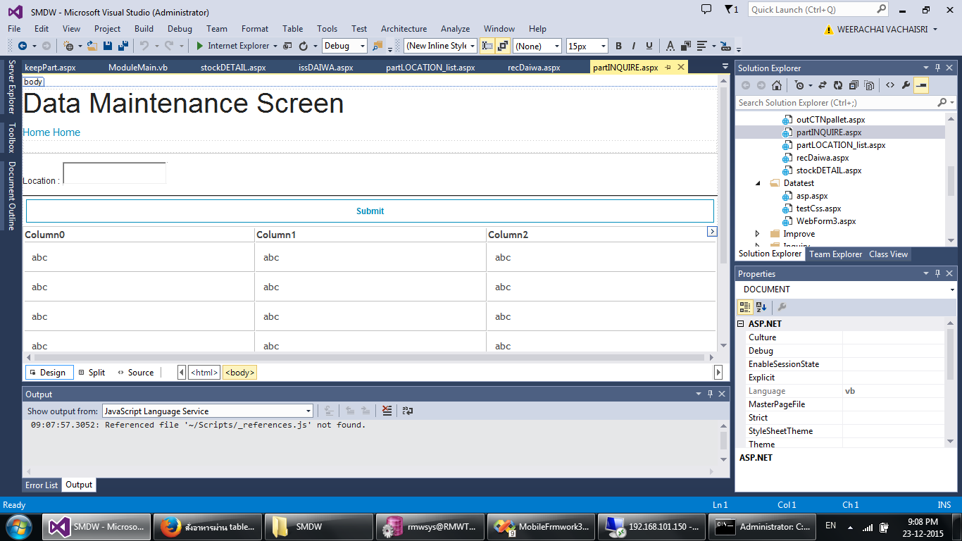
Task: Expand the Improve folder in Solution Explorer
Action: coord(758,234)
